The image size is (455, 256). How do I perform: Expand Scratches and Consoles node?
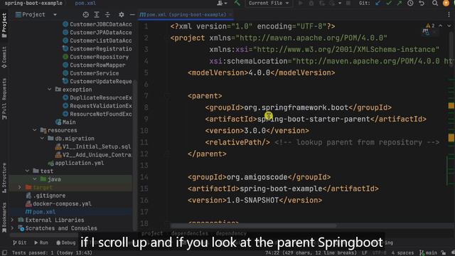coord(12,228)
